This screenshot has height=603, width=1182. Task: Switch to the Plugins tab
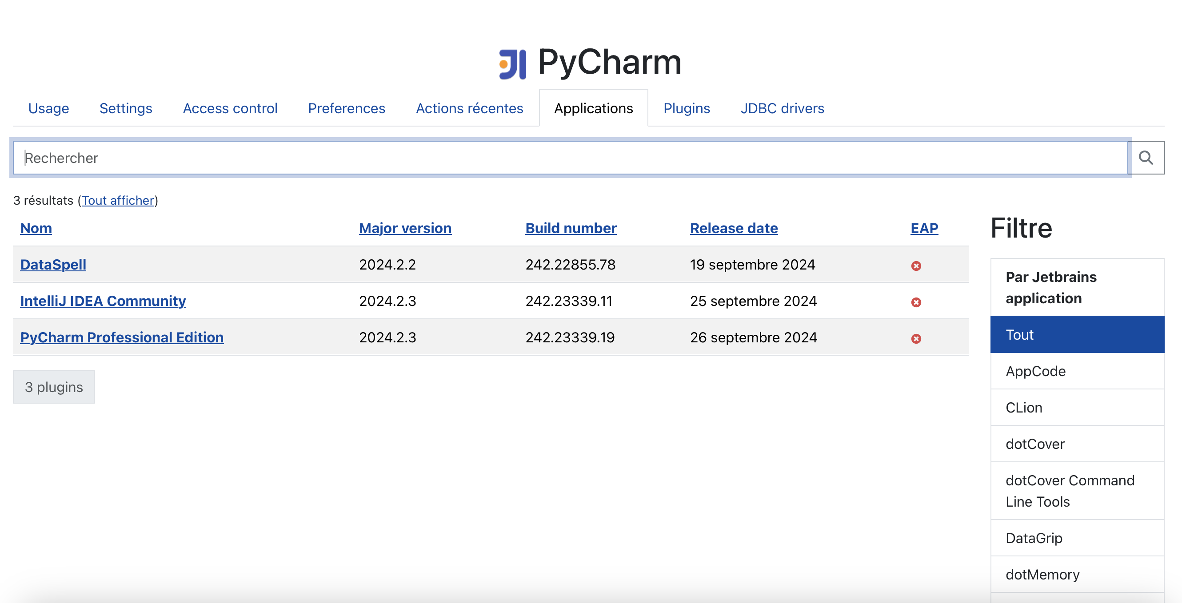pyautogui.click(x=687, y=108)
